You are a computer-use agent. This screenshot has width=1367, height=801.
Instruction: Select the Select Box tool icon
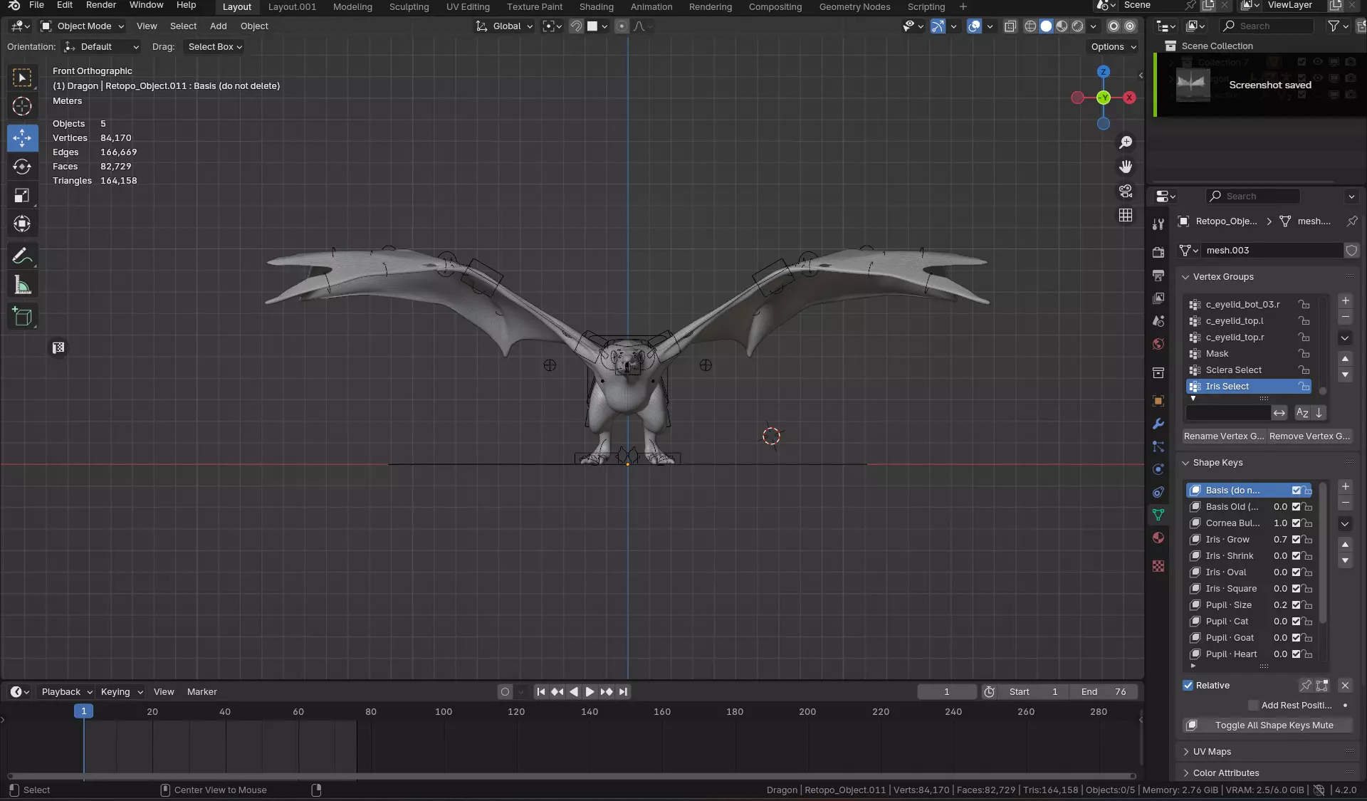22,78
